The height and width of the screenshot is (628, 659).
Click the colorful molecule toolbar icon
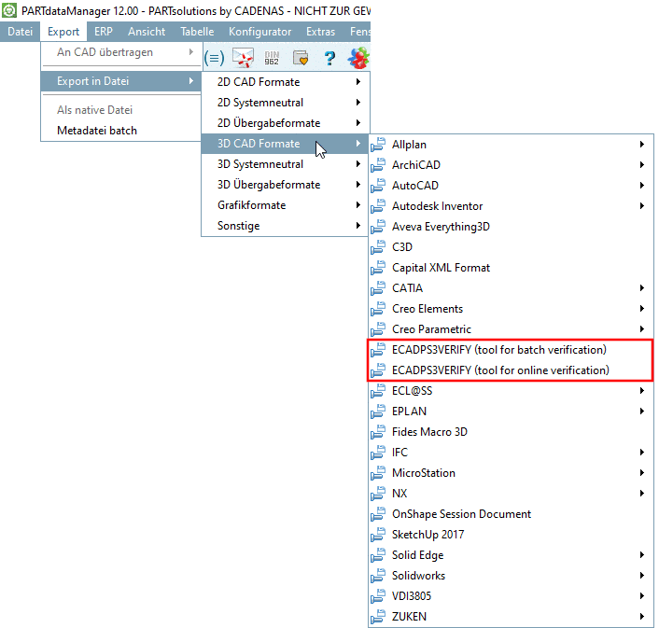point(358,58)
